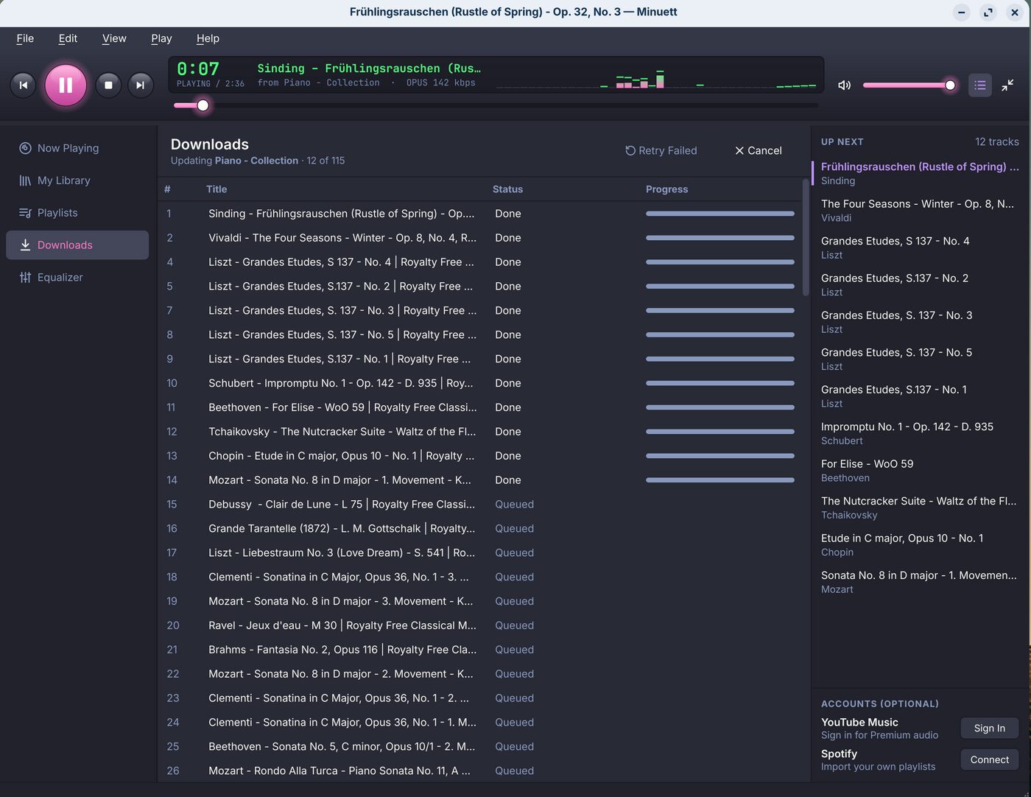Screen dimensions: 1031x797
Task: Open My Library in sidebar
Action: coord(77,180)
